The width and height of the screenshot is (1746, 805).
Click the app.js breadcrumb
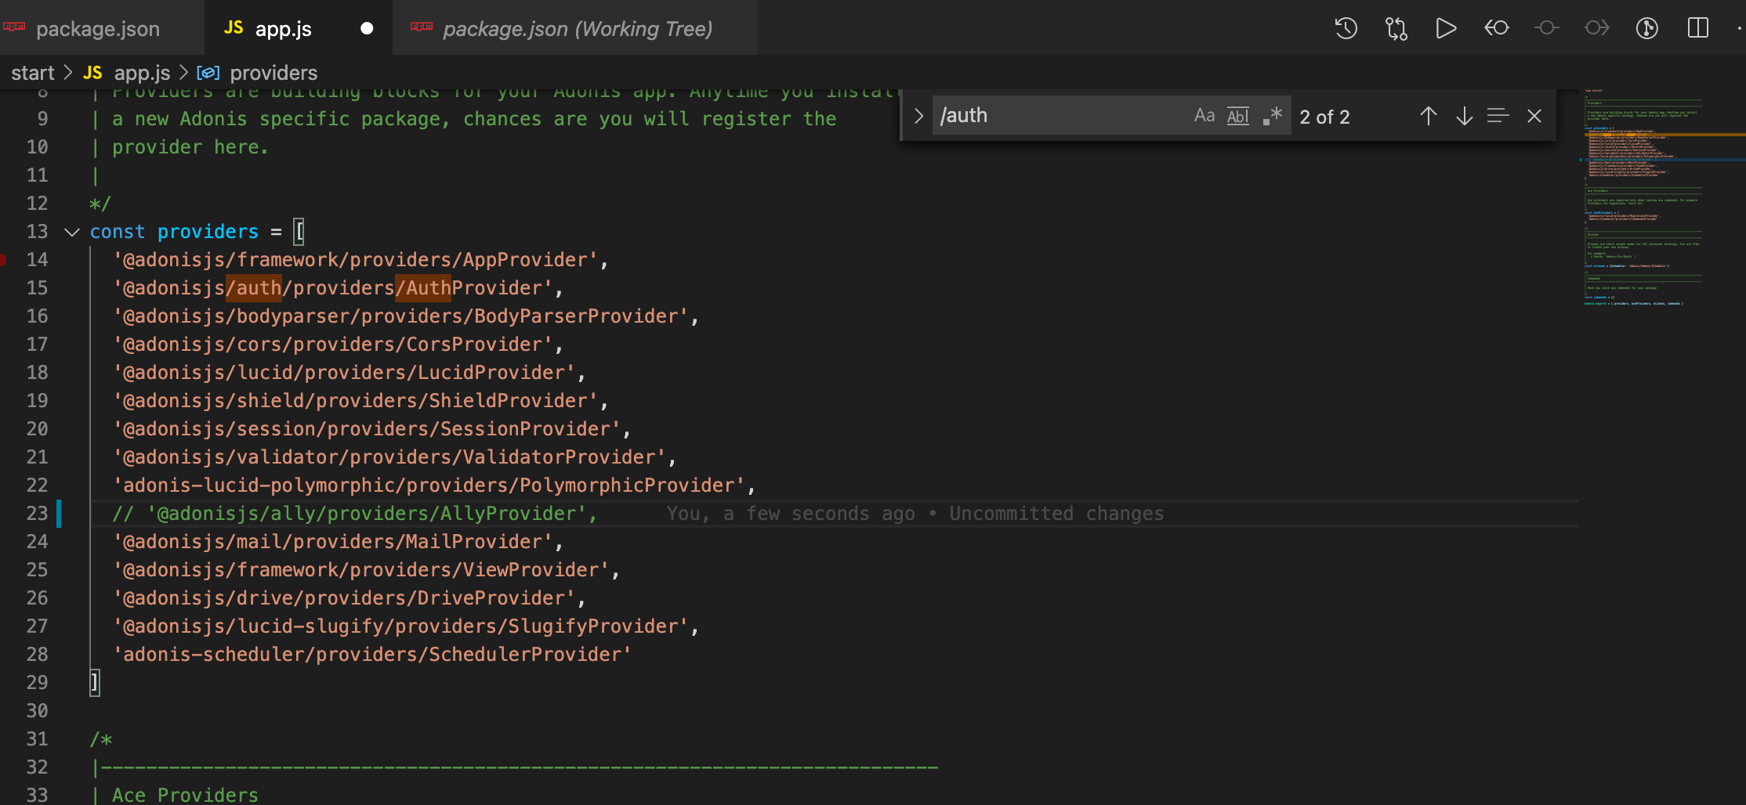click(142, 73)
